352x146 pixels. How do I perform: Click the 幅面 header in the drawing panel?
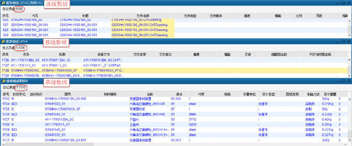click(x=278, y=16)
